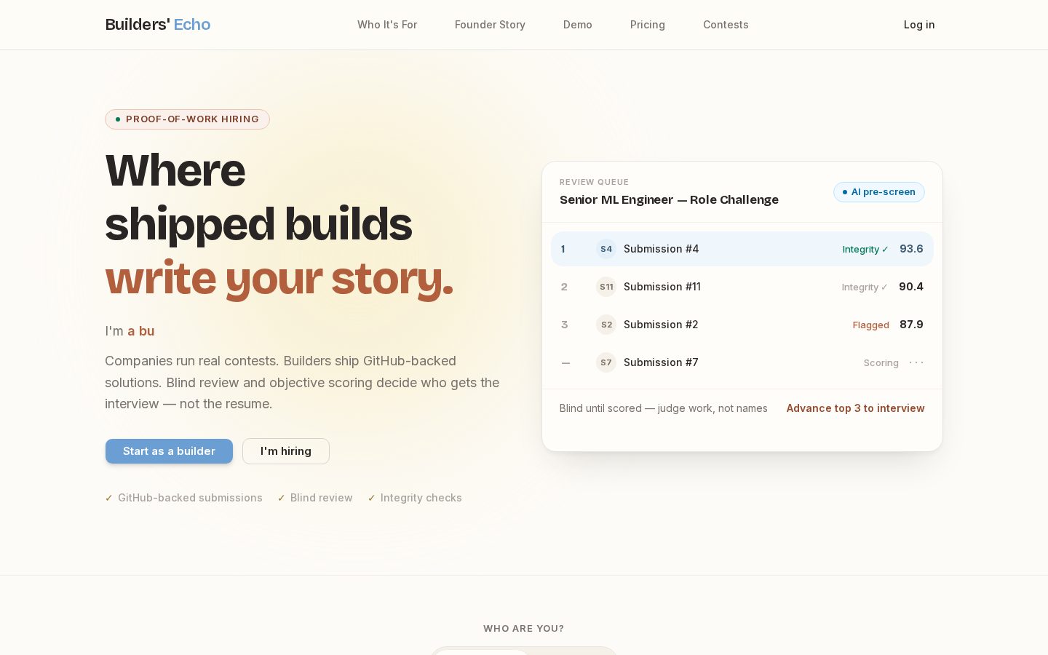This screenshot has height=655, width=1048.
Task: Click the Flagged label on Submission #2
Action: (x=871, y=325)
